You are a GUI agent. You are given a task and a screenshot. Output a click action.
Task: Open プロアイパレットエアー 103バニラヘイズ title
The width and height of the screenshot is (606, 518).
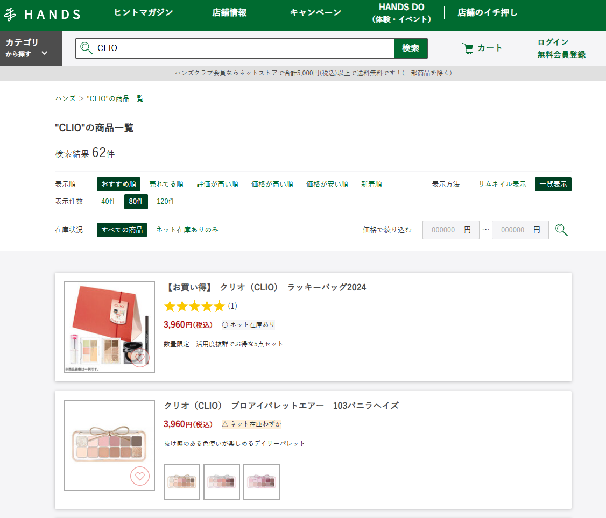pos(281,406)
